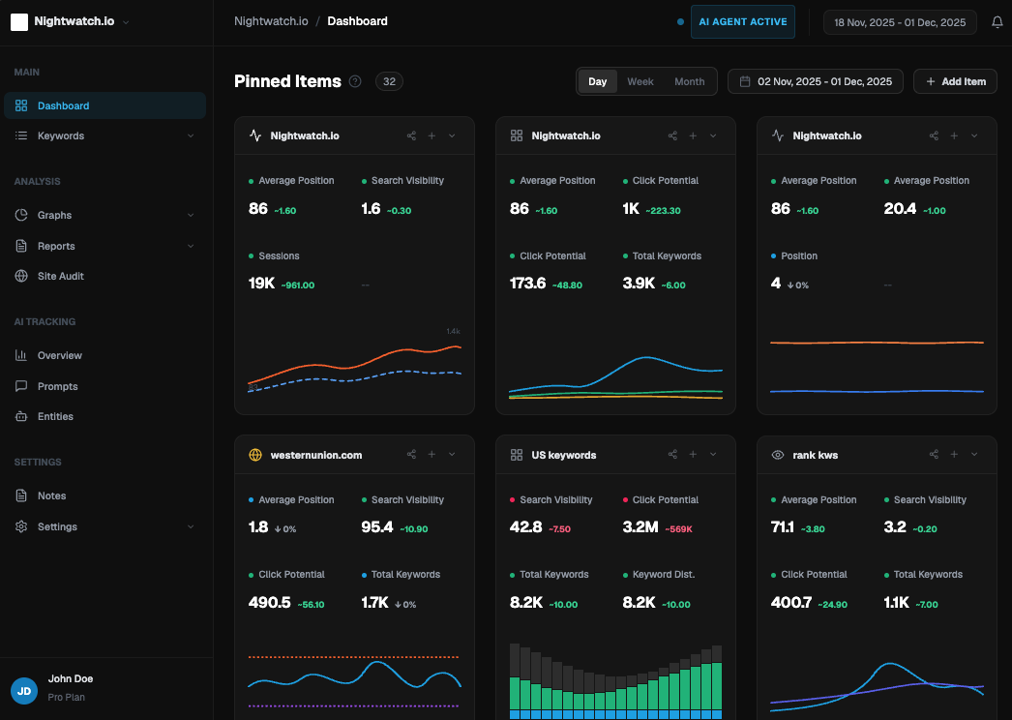Switch to the Month view

tap(689, 81)
